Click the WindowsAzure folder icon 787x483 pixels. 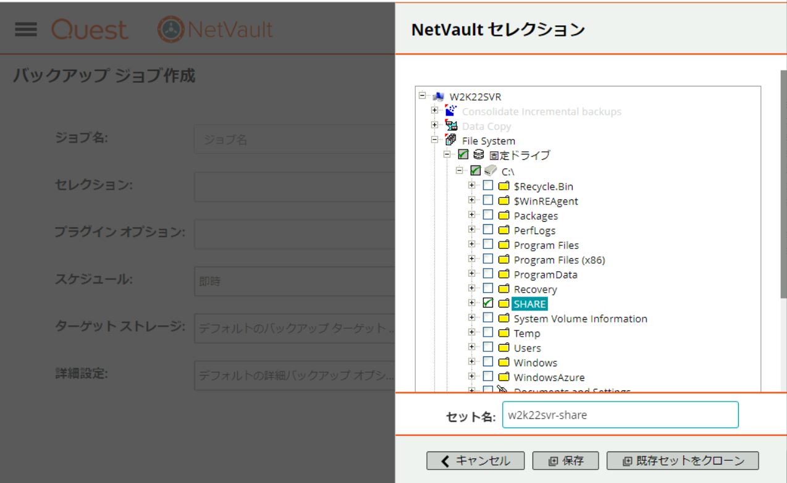[x=503, y=377]
